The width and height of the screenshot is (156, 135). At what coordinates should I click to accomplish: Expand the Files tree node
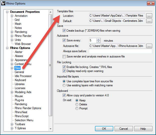[12, 68]
